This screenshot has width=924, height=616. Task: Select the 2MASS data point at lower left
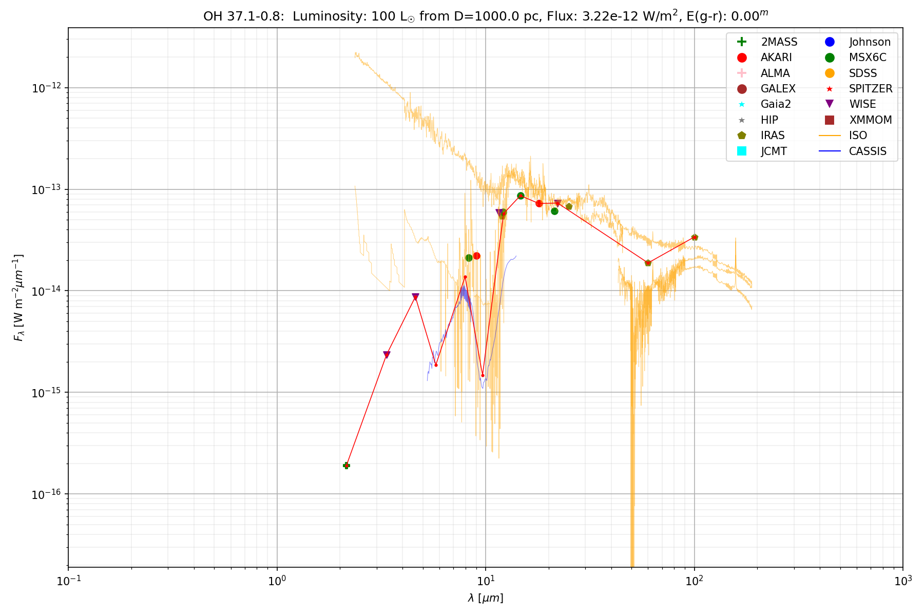[x=346, y=466]
